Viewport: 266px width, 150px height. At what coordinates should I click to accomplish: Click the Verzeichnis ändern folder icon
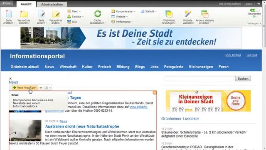click(x=56, y=14)
